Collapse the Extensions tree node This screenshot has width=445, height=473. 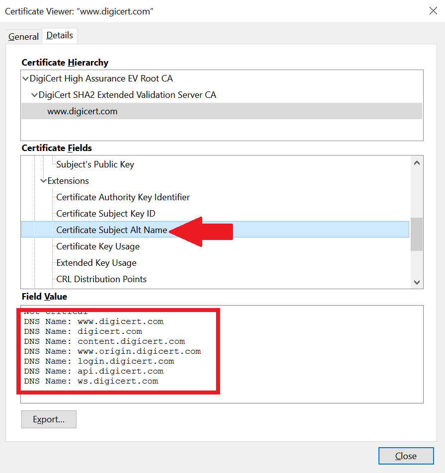coord(43,181)
